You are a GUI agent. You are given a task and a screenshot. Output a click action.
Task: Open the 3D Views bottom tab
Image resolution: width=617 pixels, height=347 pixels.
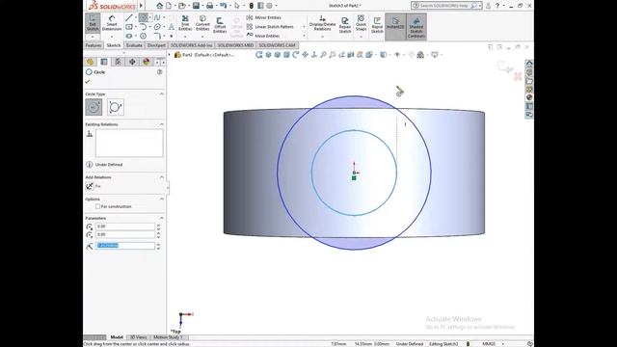(138, 337)
